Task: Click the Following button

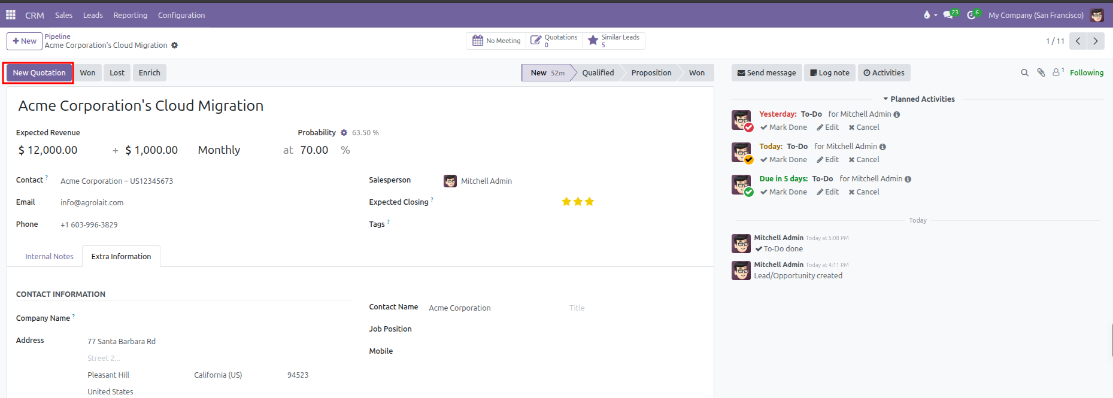Action: coord(1087,73)
